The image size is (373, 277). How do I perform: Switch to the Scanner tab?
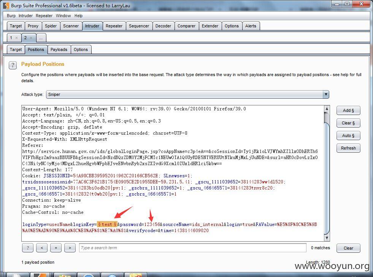[71, 26]
